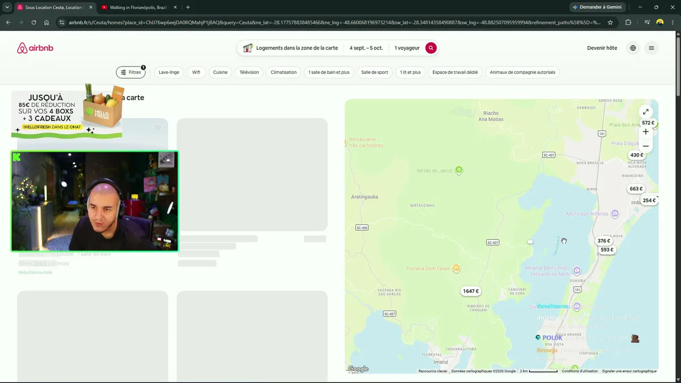Select the 572 € listing price marker
This screenshot has width=681, height=383.
click(648, 123)
